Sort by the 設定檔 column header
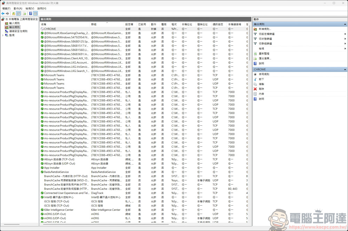 click(x=130, y=24)
